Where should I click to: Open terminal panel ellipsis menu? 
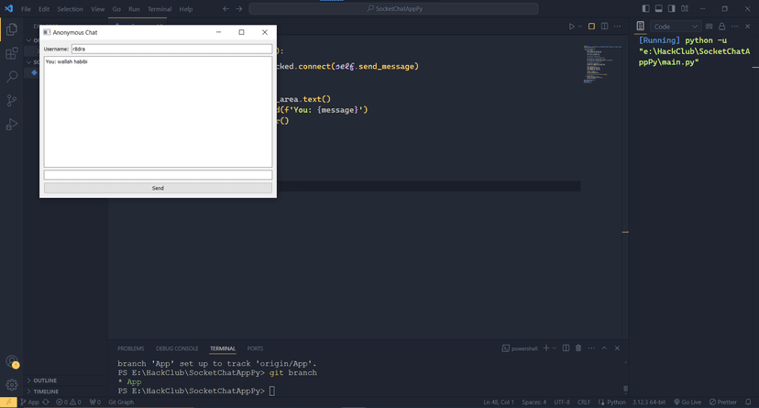591,348
